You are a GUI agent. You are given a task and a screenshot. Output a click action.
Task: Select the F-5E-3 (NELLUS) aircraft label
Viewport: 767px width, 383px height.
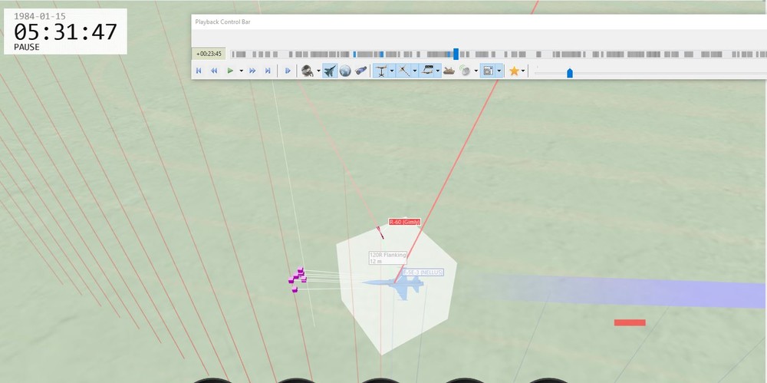(x=423, y=272)
